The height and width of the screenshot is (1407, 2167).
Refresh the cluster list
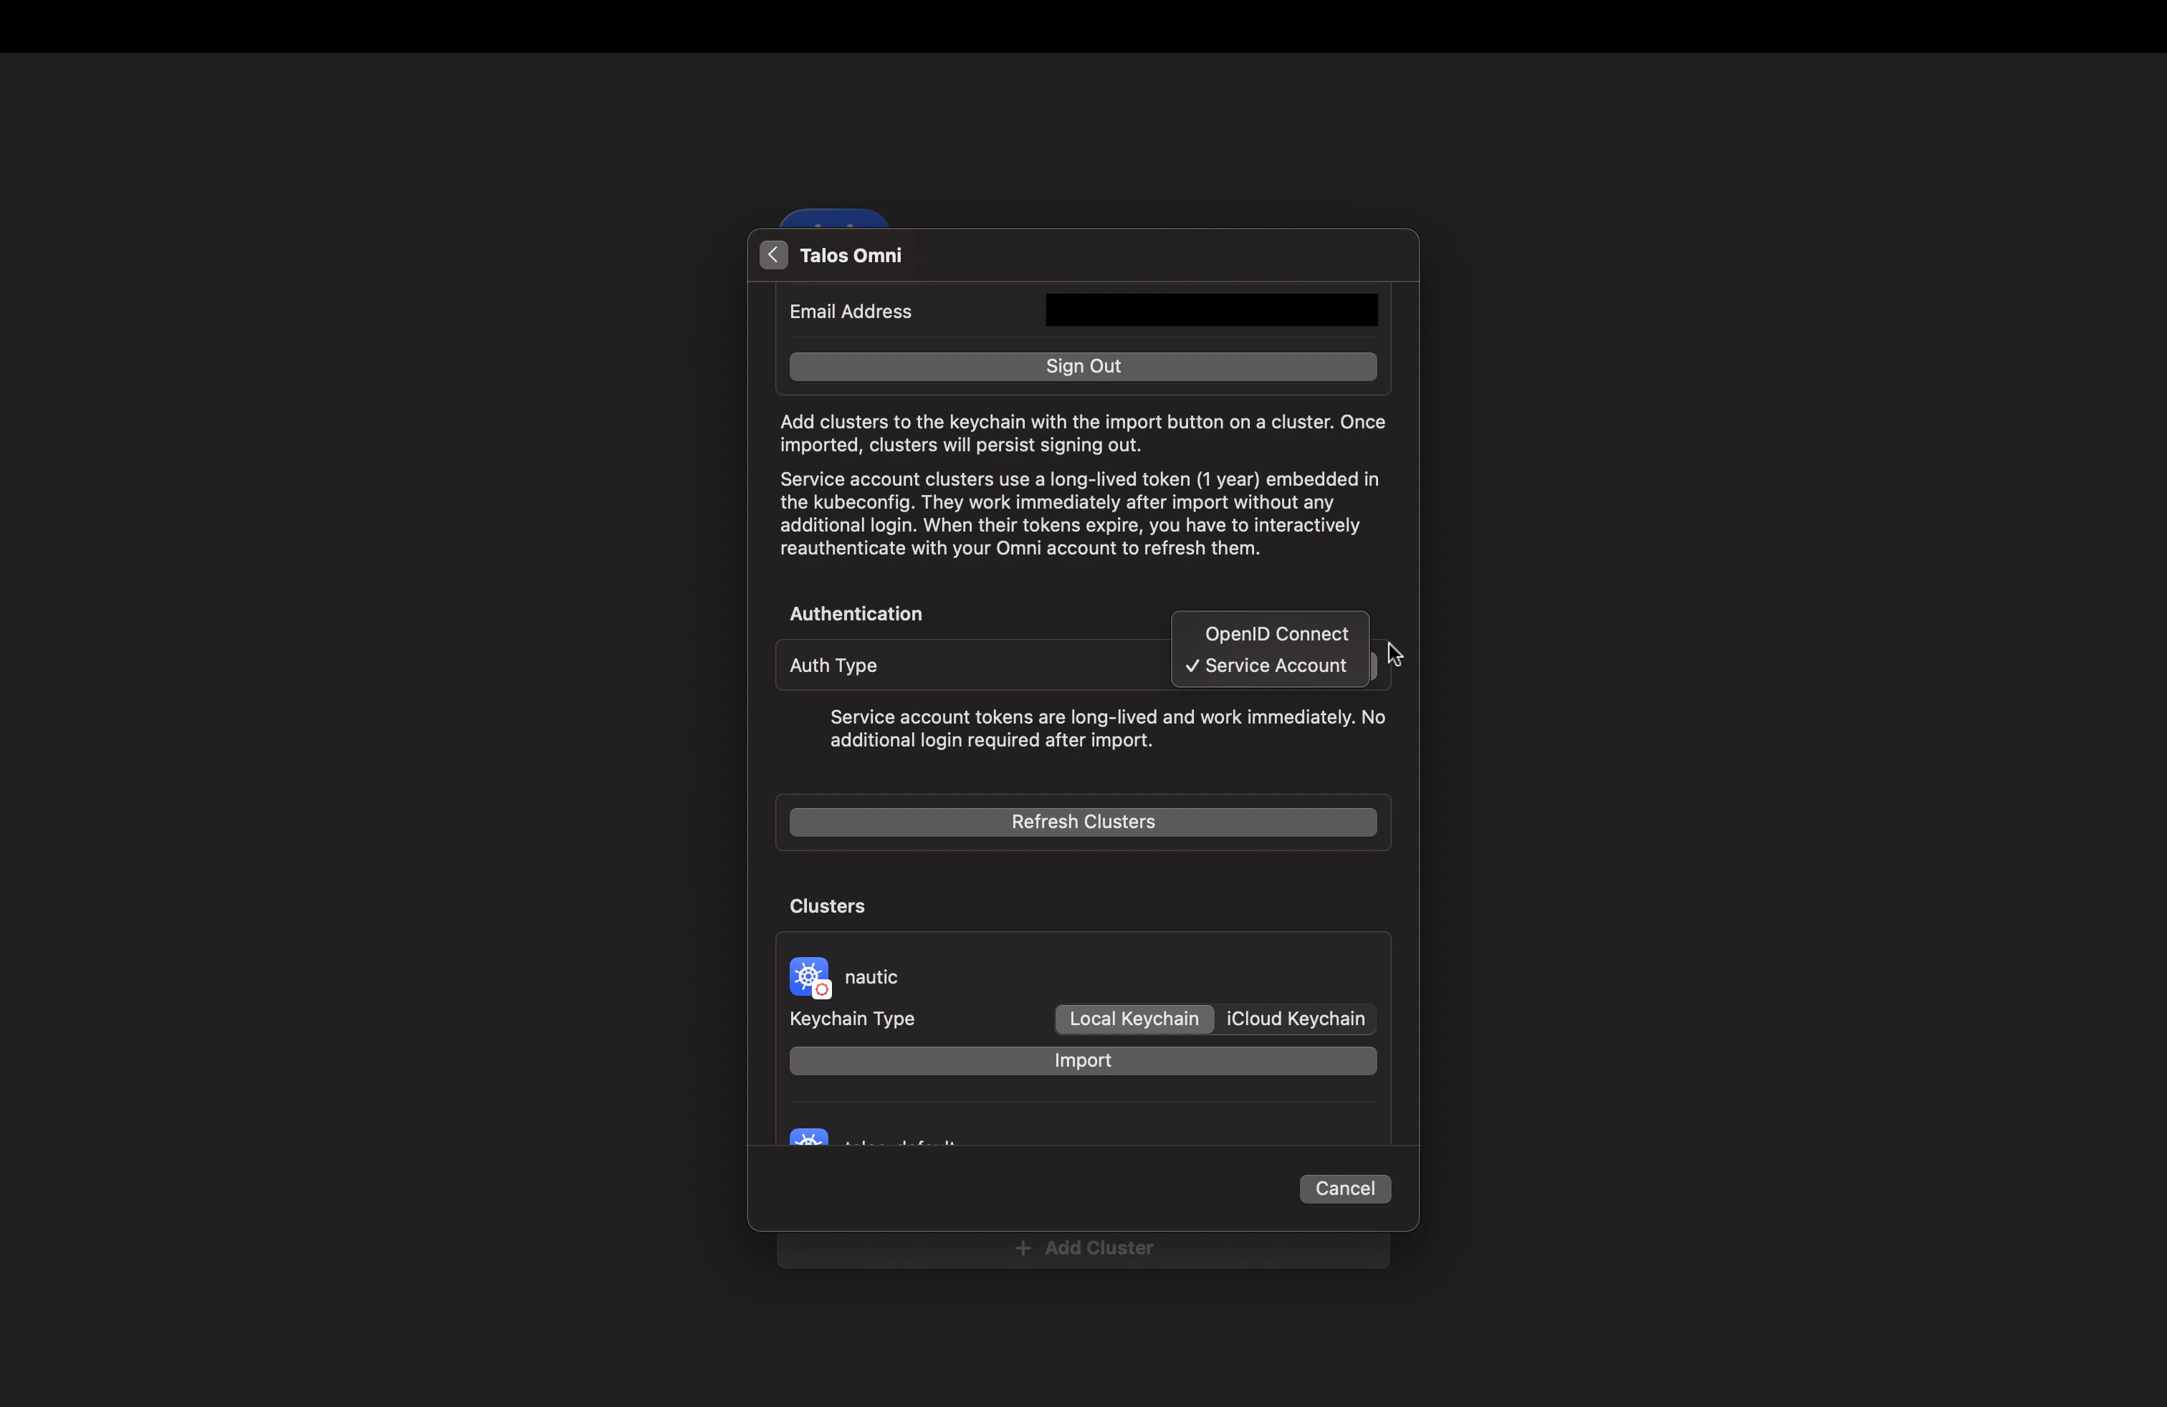[1083, 822]
